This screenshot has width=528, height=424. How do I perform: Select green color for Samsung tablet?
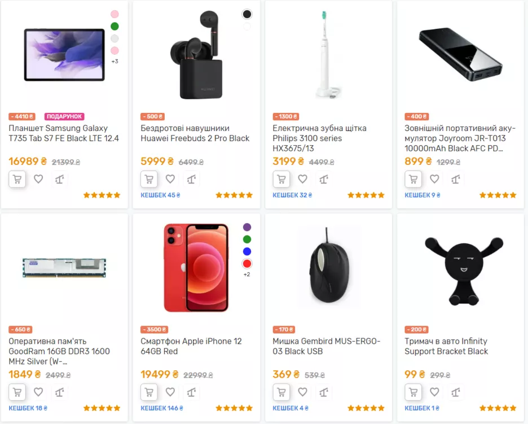tap(115, 27)
